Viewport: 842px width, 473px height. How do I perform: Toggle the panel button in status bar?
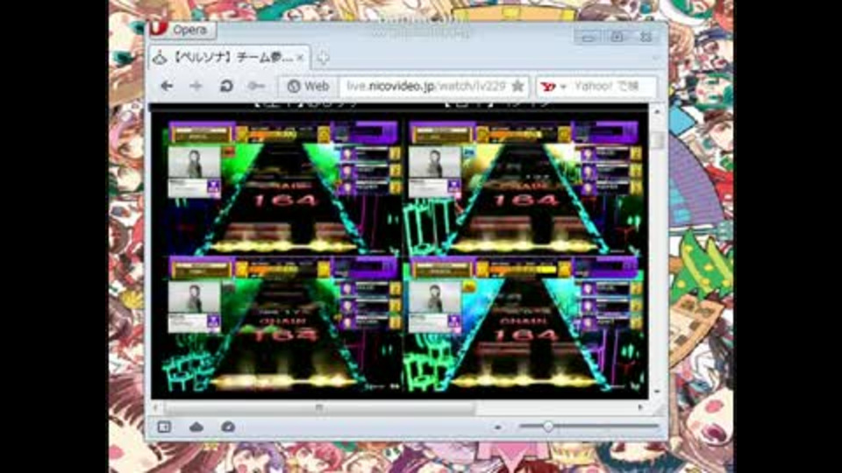164,427
